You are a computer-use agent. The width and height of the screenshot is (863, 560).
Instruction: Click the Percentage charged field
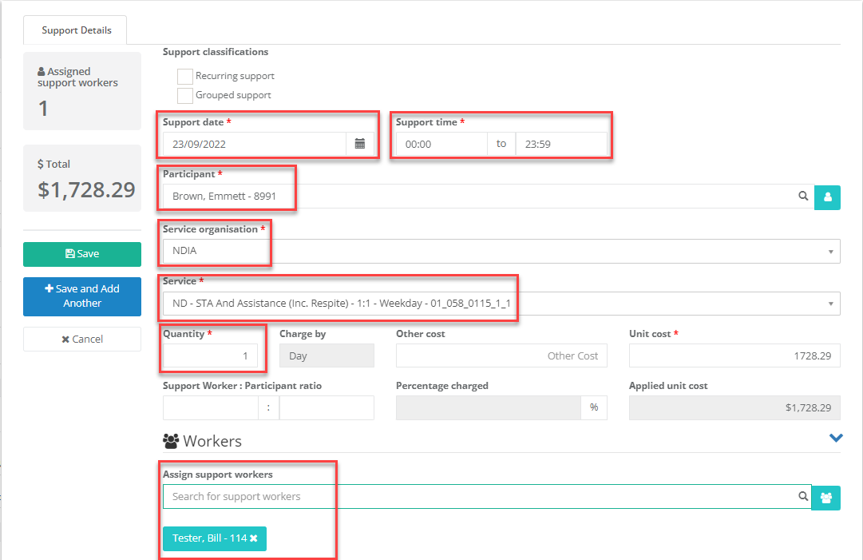pyautogui.click(x=489, y=408)
